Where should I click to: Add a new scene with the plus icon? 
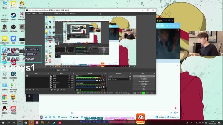[27, 90]
